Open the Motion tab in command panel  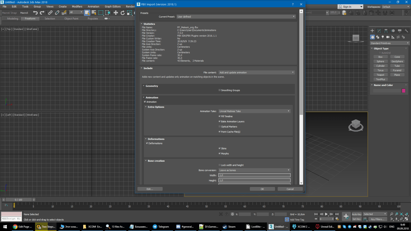pos(393,31)
